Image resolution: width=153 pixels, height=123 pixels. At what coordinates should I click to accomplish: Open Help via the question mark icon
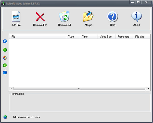pos(112,17)
